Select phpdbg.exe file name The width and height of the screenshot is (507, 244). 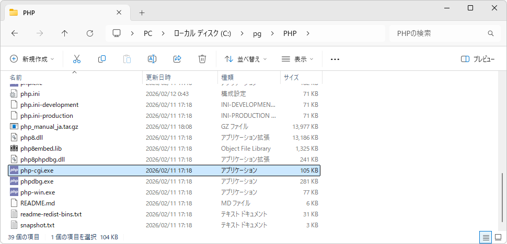pyautogui.click(x=37, y=181)
